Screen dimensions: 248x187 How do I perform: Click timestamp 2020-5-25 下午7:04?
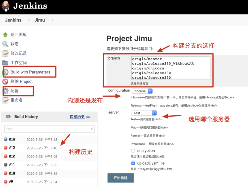coord(42,182)
